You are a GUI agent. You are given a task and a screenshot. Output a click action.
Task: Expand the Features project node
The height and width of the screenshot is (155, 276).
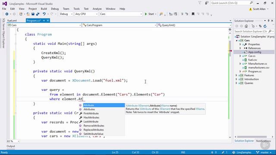pos(236,75)
